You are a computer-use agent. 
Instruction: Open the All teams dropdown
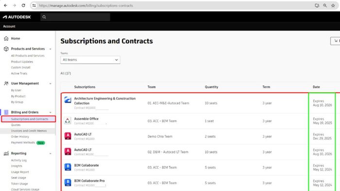click(90, 60)
